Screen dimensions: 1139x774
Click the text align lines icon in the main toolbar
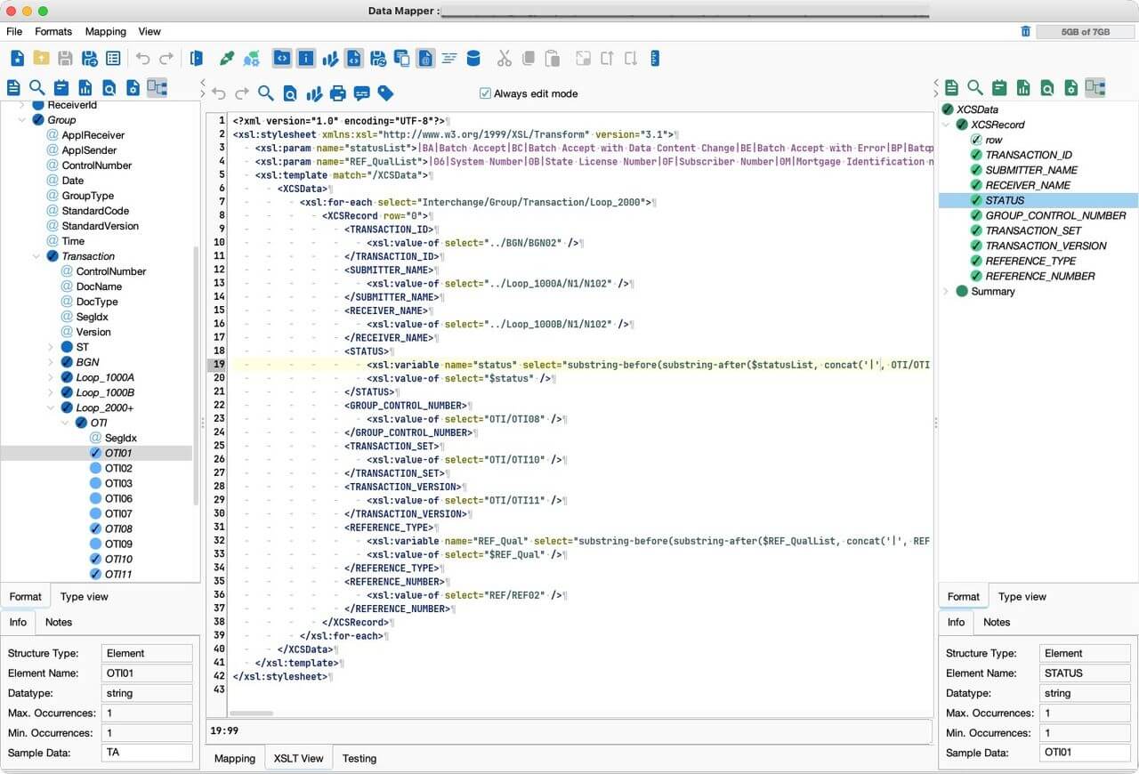coord(449,59)
